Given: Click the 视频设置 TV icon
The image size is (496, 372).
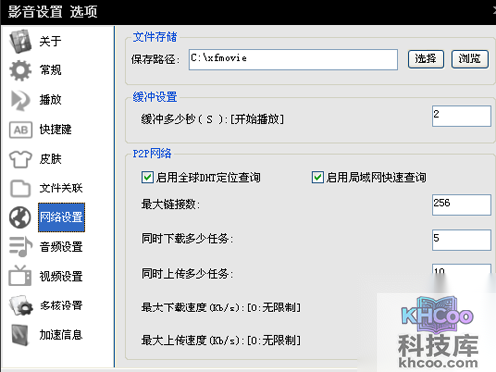Looking at the screenshot, I should coord(20,276).
